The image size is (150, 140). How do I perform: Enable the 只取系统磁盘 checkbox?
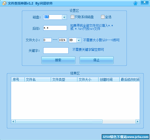point(72,17)
